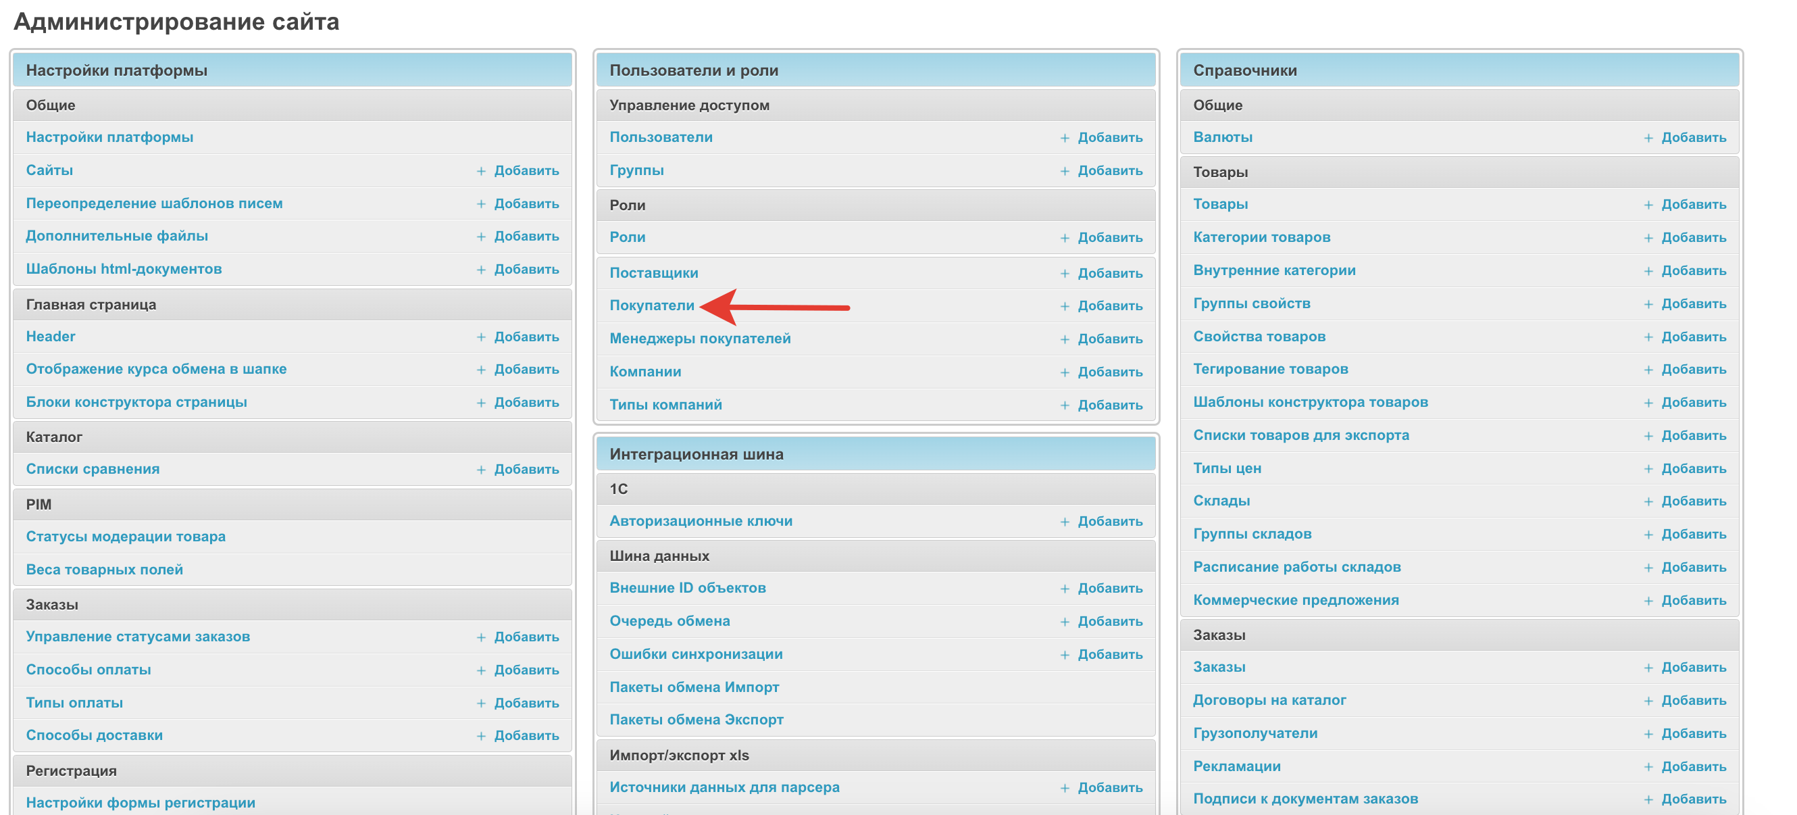The image size is (1797, 815).
Task: Click plus icon in Покупатели row
Action: [x=1065, y=306]
